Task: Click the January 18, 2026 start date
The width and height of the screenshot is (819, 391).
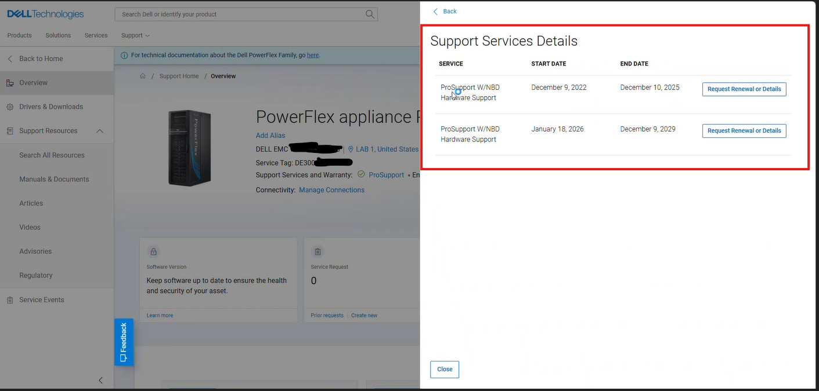Action: point(557,129)
